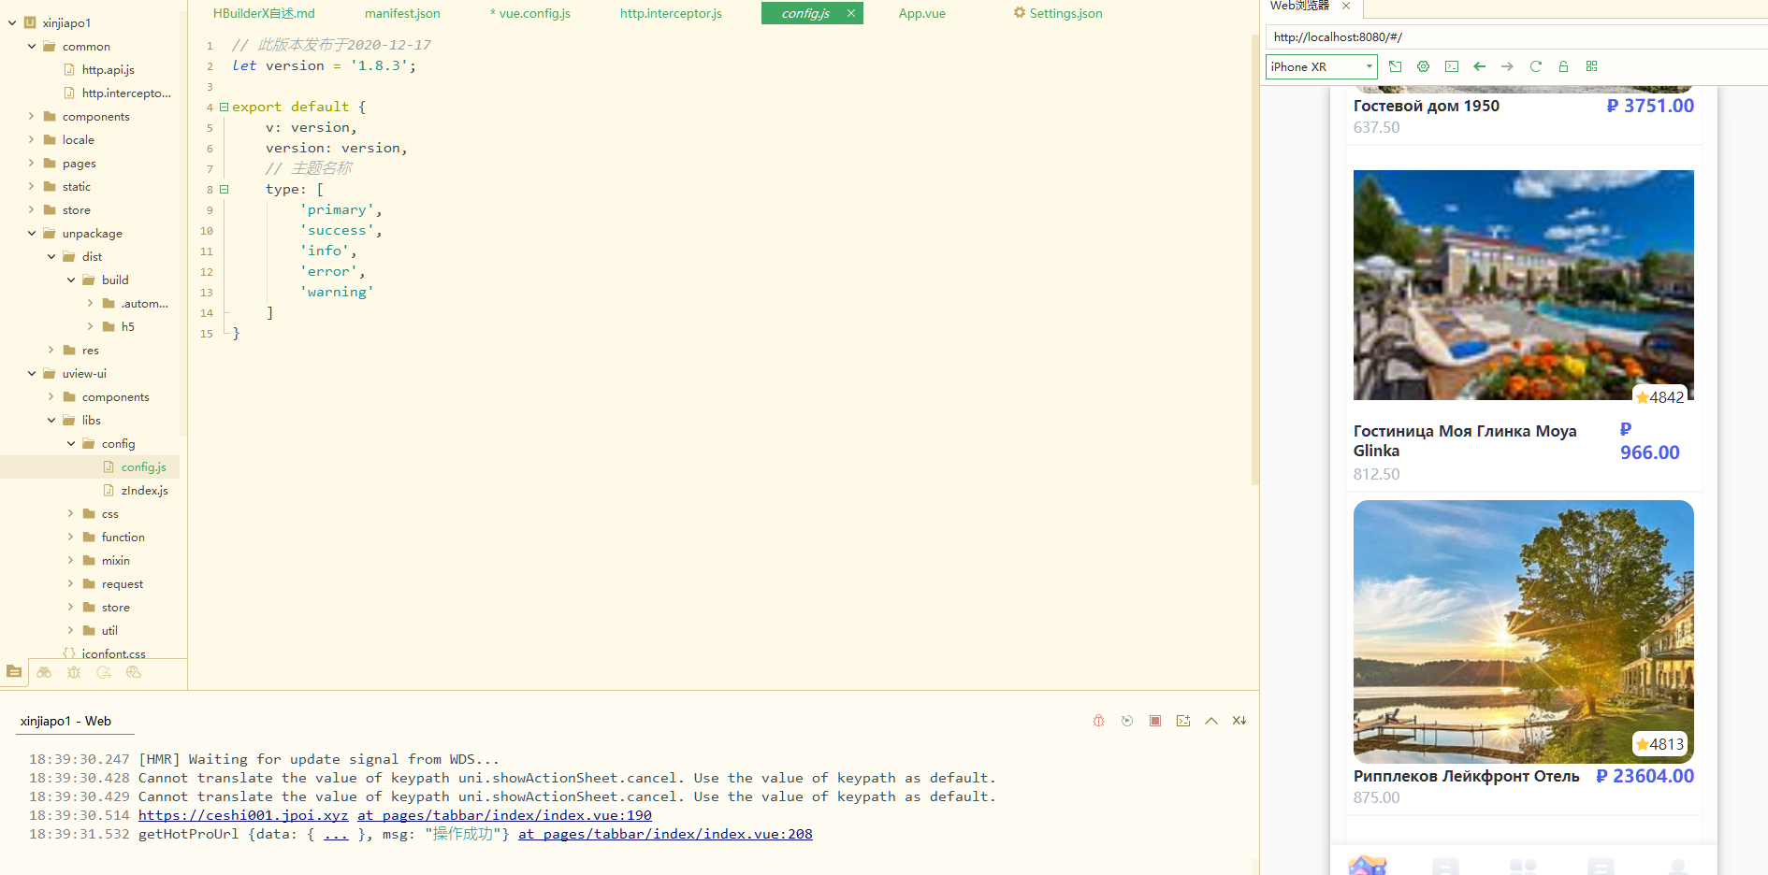Click the red debug bug icon in console
This screenshot has width=1768, height=875.
click(x=1099, y=721)
